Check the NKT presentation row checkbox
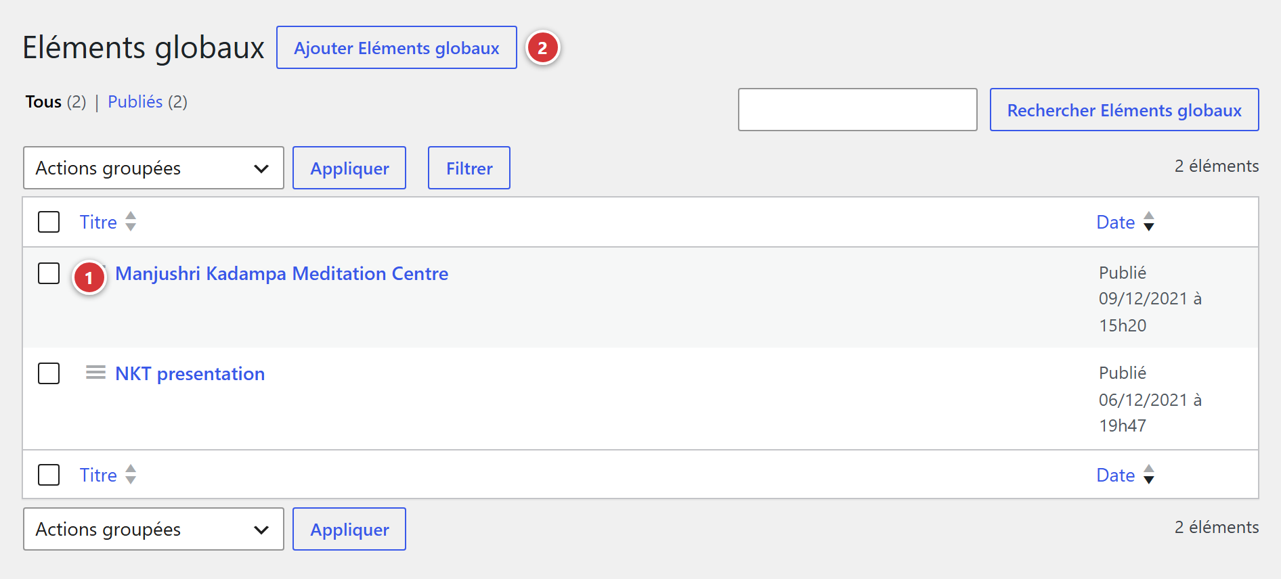Screen dimensions: 1281x579 (49, 373)
